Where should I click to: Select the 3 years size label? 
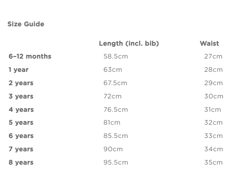21,96
